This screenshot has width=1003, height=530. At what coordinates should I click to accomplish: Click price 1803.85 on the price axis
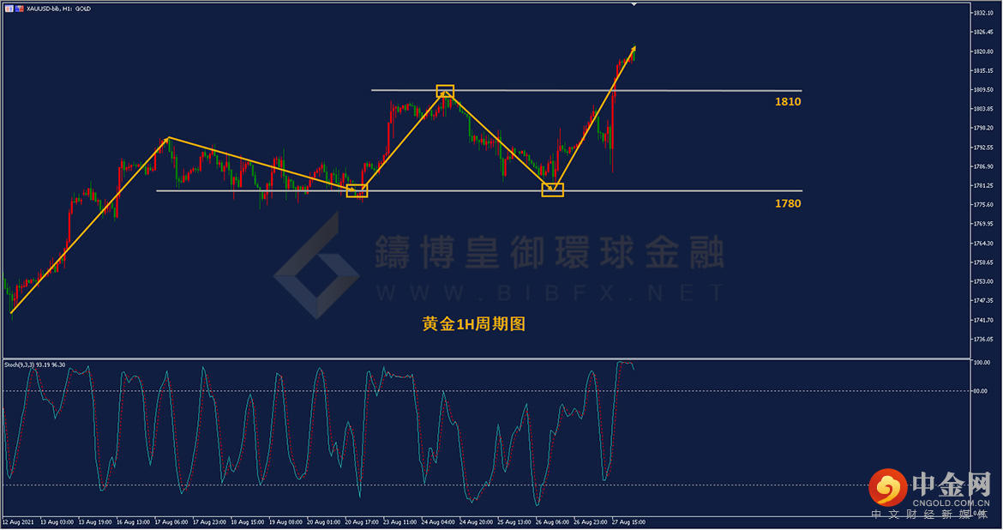pos(982,109)
